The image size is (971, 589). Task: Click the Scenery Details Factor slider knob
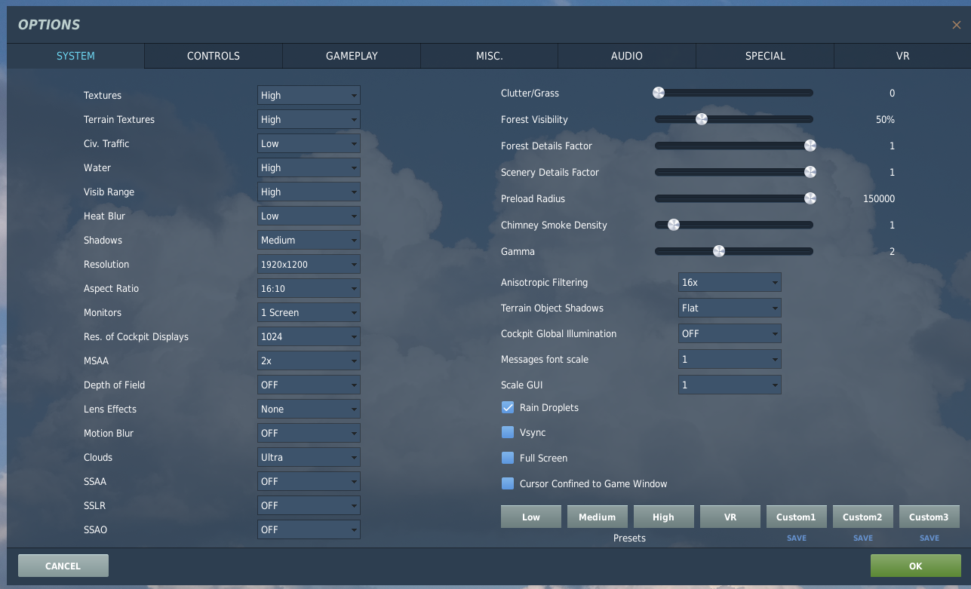point(810,172)
